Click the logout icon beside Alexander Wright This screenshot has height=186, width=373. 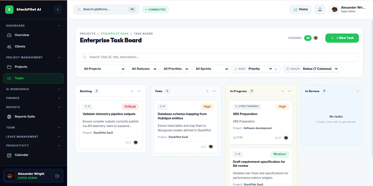57,176
